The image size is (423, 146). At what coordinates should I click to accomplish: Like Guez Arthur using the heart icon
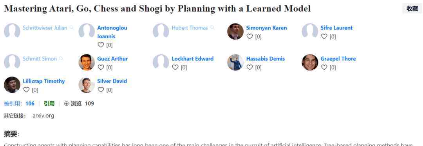click(x=101, y=67)
